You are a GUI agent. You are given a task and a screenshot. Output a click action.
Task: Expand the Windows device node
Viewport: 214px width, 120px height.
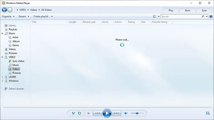click(2, 81)
